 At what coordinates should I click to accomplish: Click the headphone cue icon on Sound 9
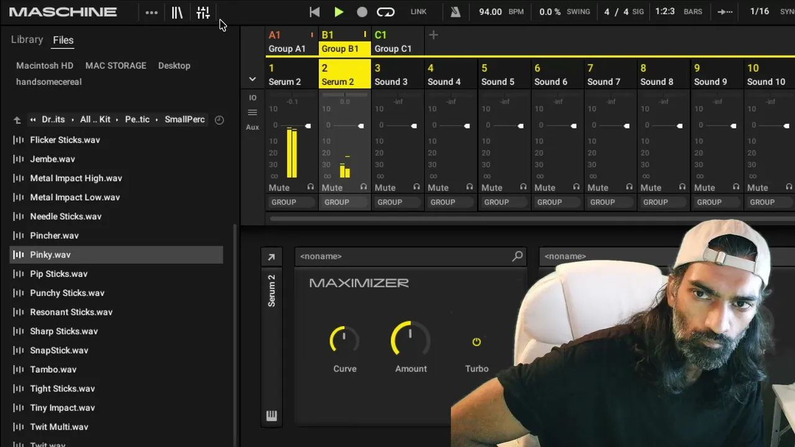pos(736,187)
